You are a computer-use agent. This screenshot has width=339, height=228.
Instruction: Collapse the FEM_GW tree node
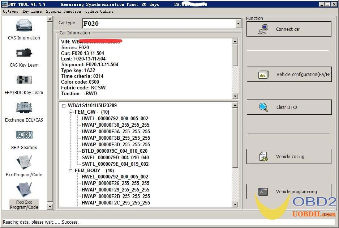(x=70, y=112)
